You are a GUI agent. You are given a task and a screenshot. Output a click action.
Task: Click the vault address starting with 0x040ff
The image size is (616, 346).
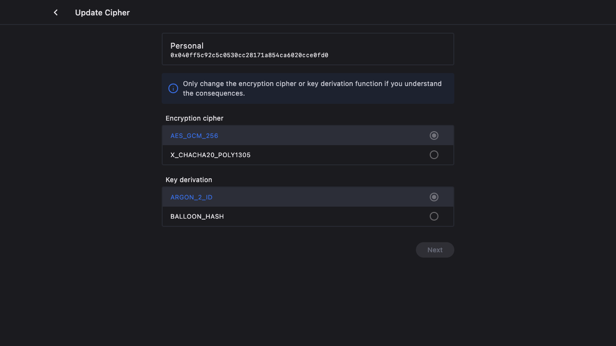coord(249,55)
